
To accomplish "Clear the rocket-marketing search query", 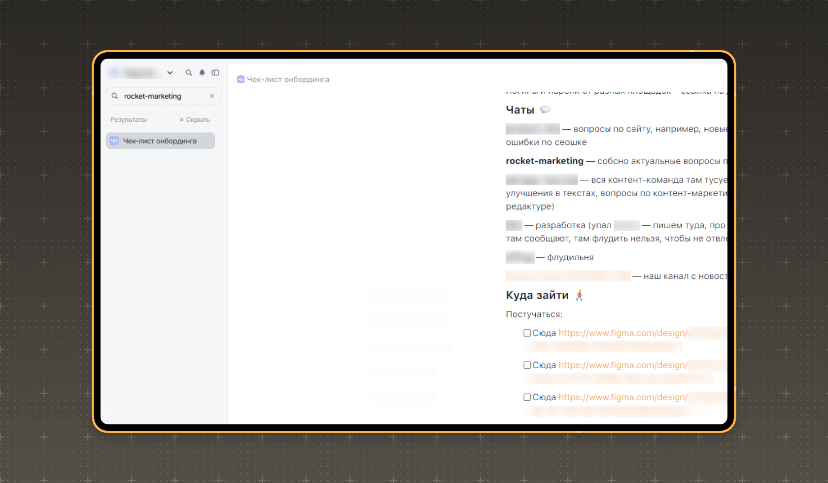I will point(212,96).
